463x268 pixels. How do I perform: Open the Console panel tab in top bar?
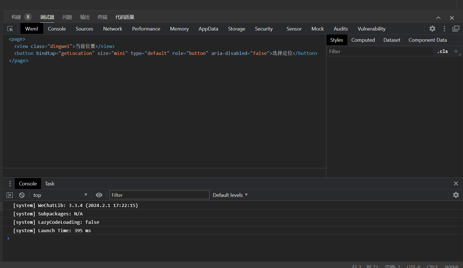[x=57, y=29]
